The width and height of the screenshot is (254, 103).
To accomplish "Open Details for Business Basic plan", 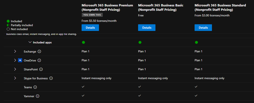I will (x=147, y=28).
